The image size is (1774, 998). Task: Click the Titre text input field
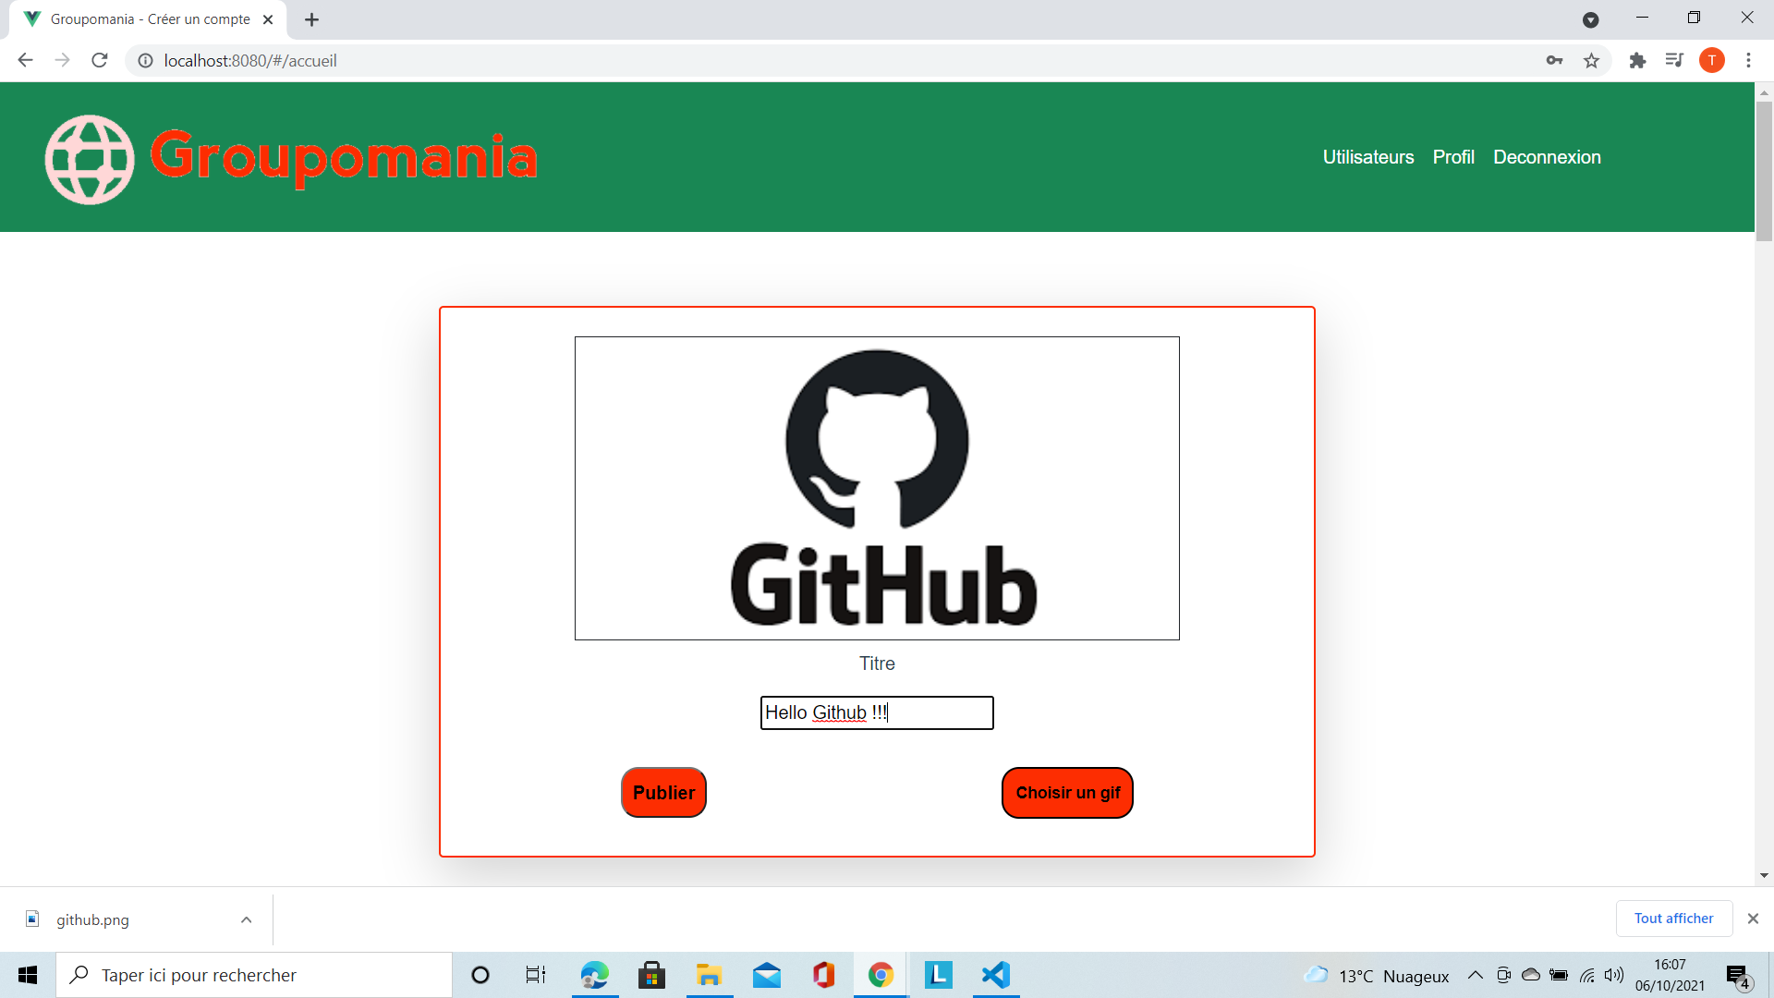[876, 712]
